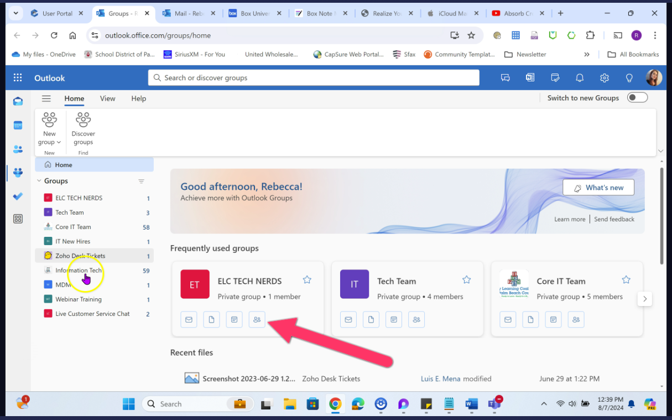The height and width of the screenshot is (420, 672).
Task: Open To Do checkmark icon
Action: [x=18, y=196]
